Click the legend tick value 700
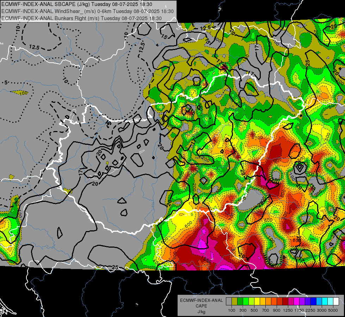The image size is (345, 317). (266, 310)
